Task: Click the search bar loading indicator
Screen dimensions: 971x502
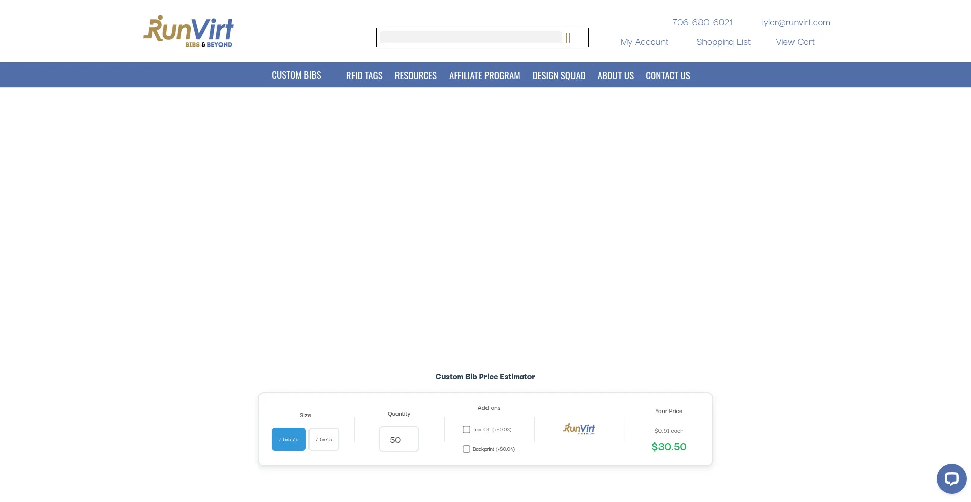Action: coord(567,38)
